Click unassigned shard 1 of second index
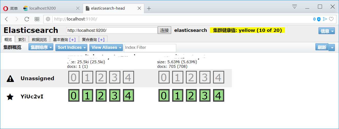This screenshot has height=129, width=339. tap(177, 77)
